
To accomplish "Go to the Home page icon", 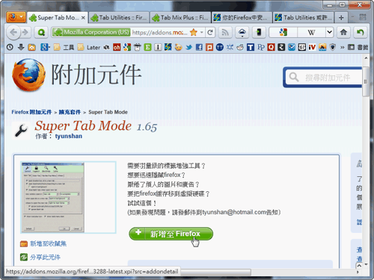I will 343,32.
